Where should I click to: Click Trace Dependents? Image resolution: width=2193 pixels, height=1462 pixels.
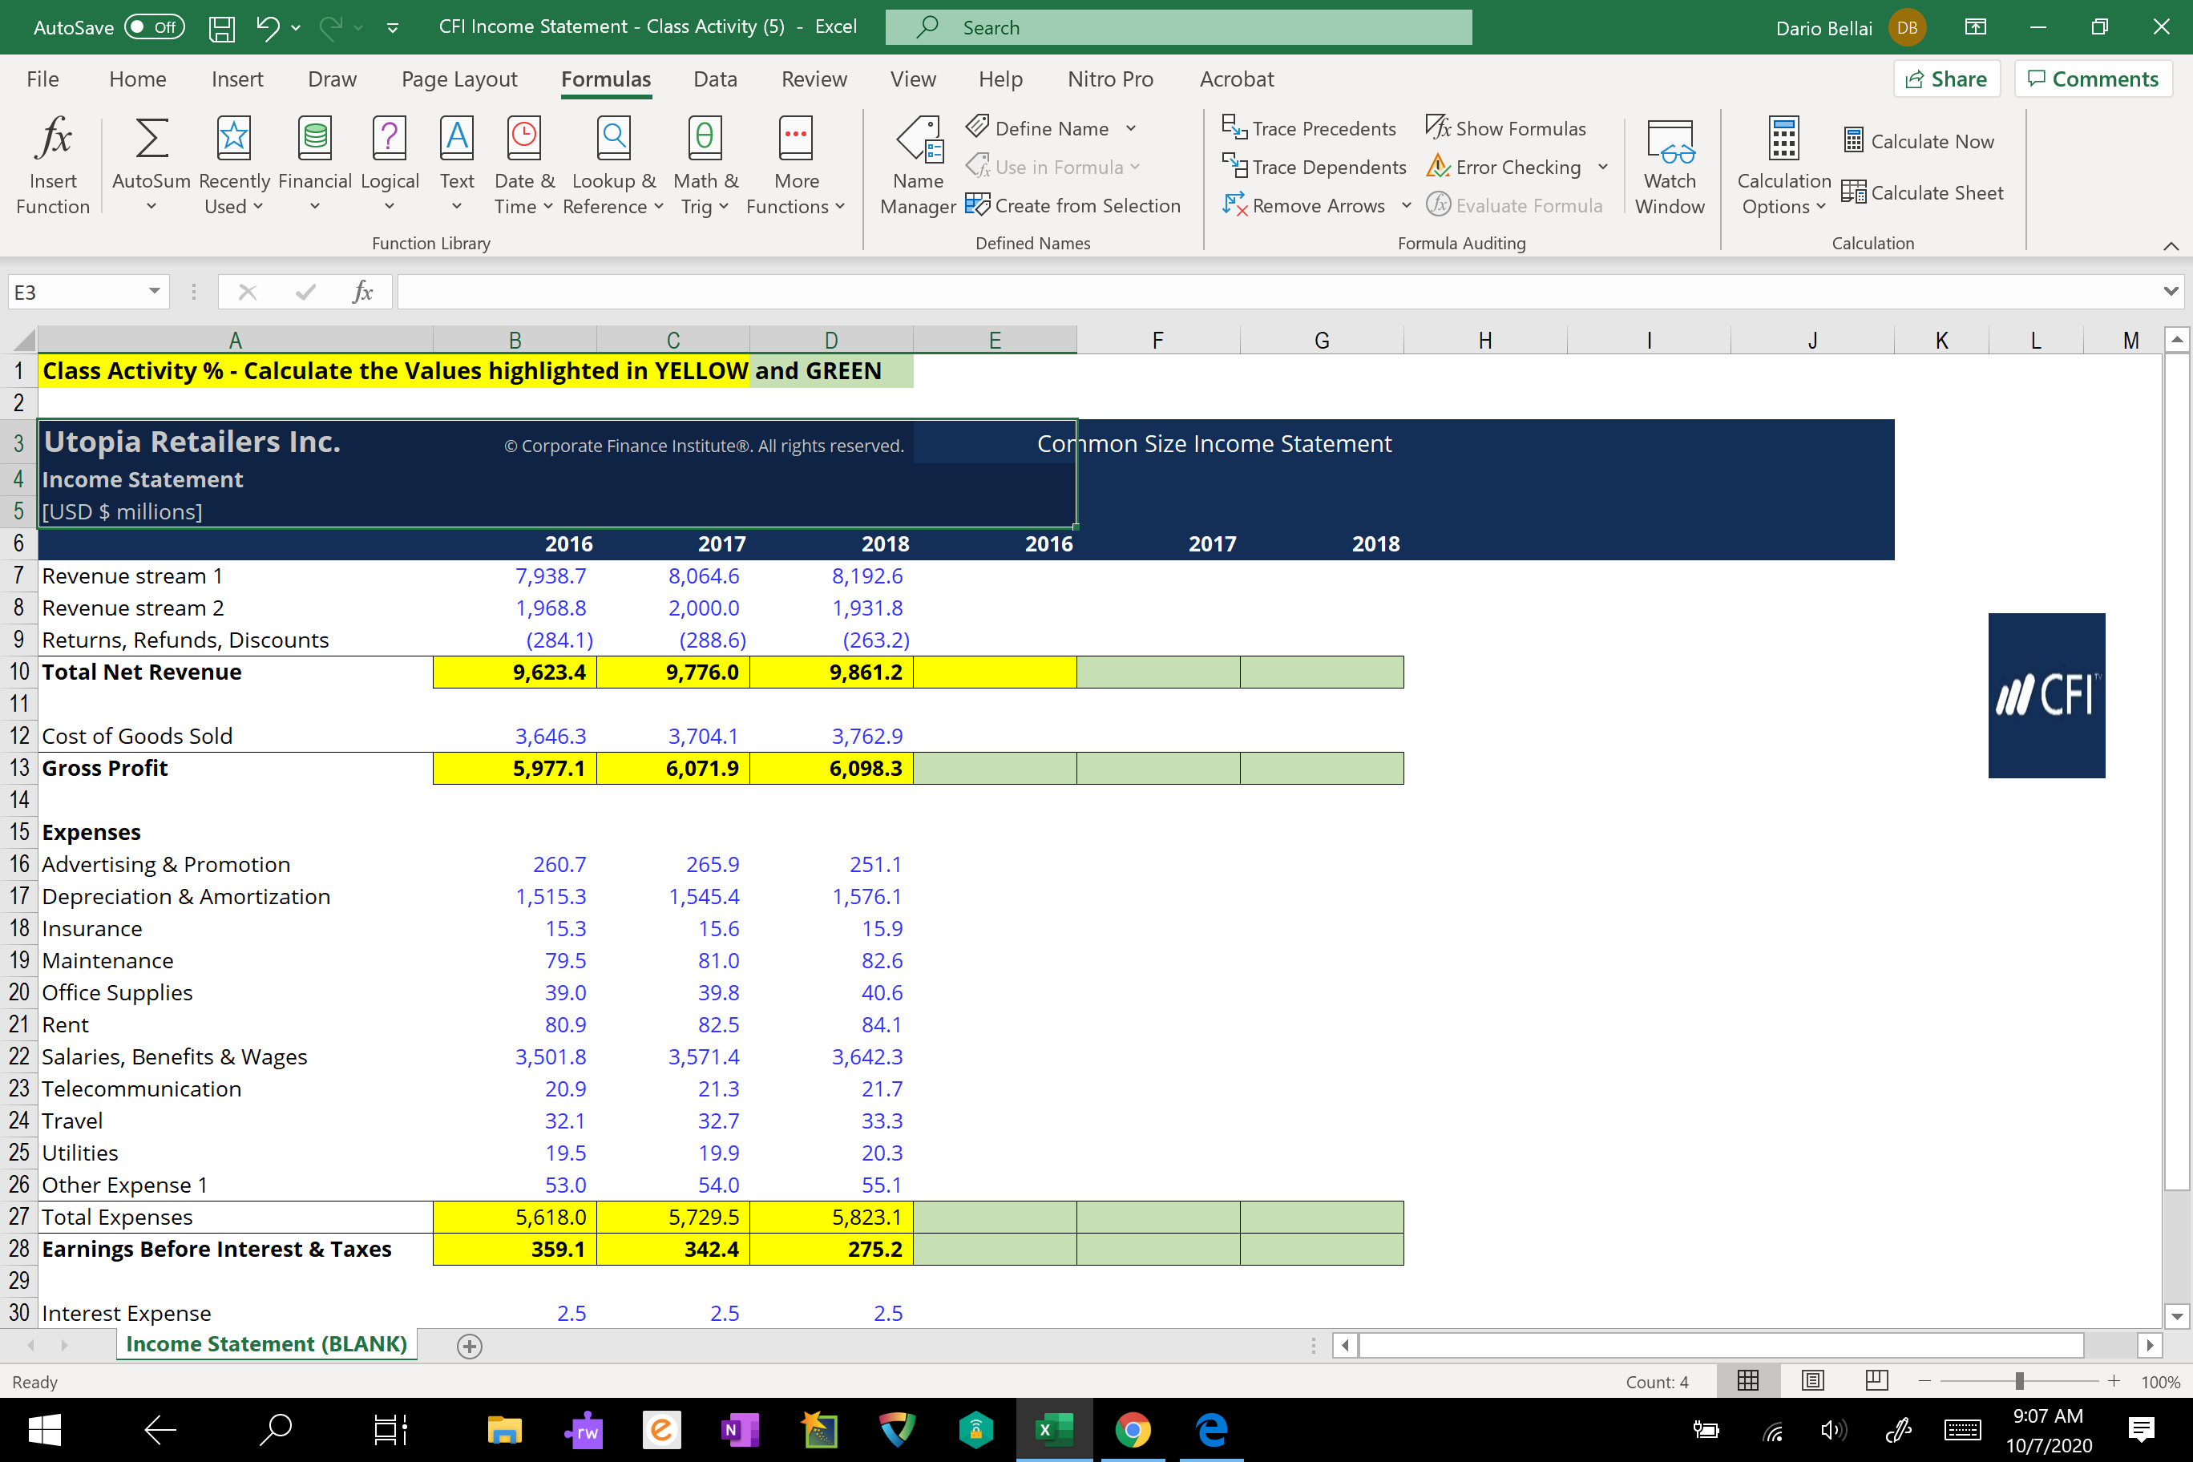coord(1314,167)
